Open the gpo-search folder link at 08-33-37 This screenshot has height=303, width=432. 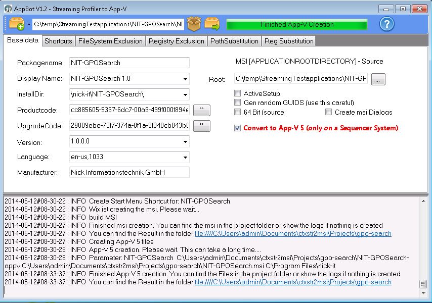coord(293,282)
